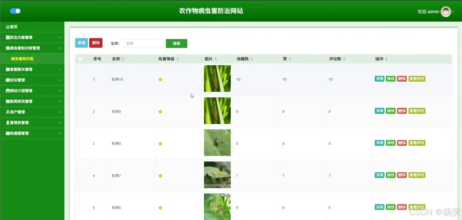
Task: Click the star rating for 名称6
Action: (160, 208)
